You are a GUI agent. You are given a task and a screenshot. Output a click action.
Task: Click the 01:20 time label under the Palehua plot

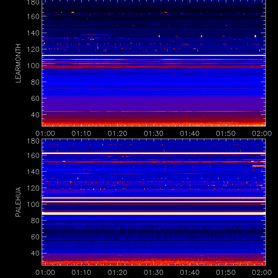tap(117, 272)
